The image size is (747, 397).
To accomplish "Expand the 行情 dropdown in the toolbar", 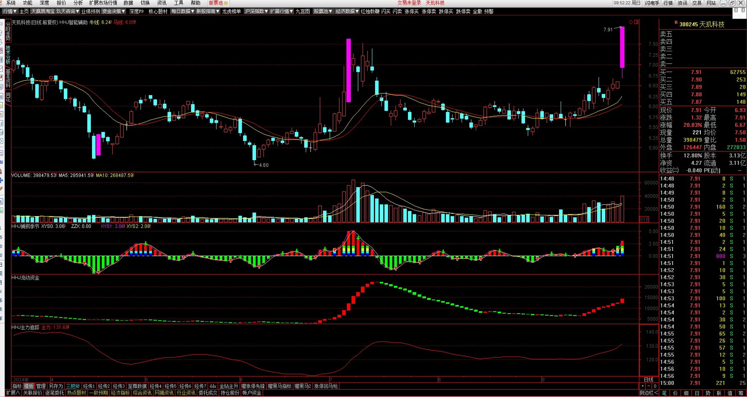I will point(10,11).
